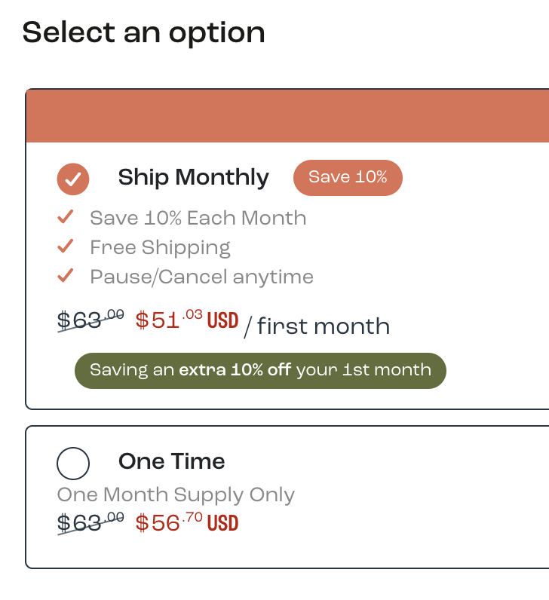The image size is (549, 600).
Task: Click the extra 10% off green banner
Action: click(x=260, y=371)
